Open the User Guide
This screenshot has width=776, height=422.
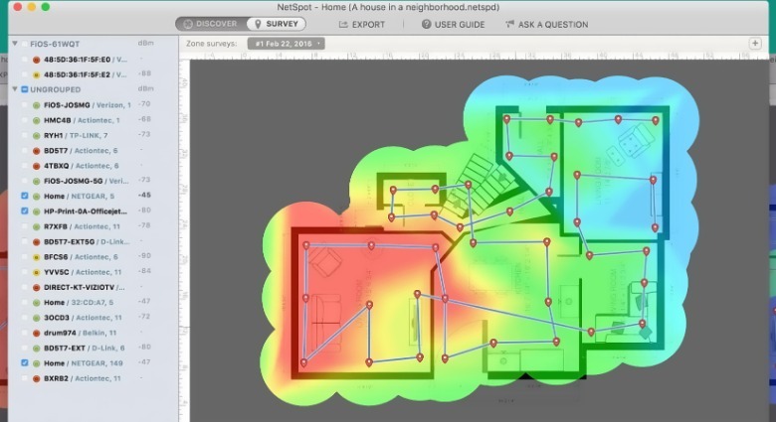453,24
